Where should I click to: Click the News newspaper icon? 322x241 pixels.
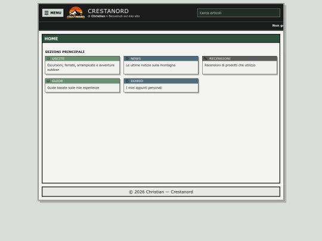[x=127, y=58]
